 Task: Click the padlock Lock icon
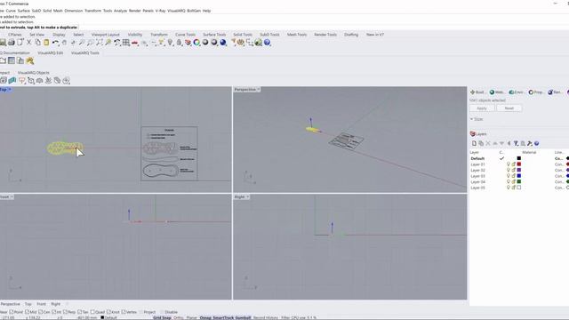179,43
